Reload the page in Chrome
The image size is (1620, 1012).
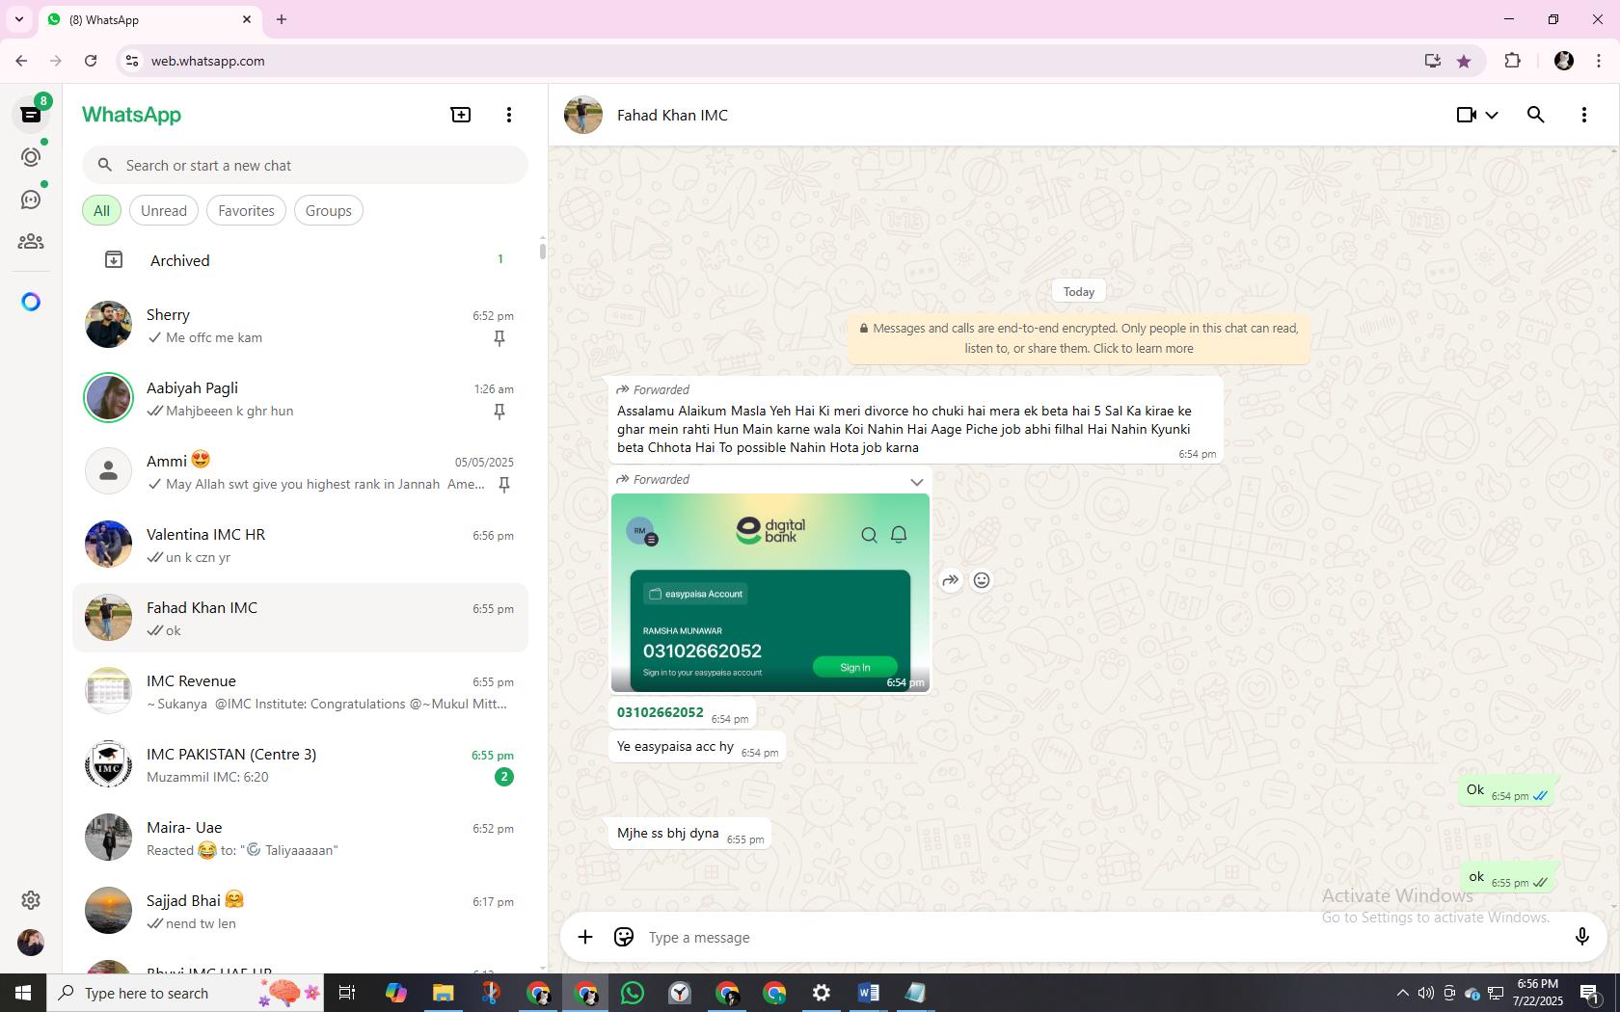[x=91, y=61]
